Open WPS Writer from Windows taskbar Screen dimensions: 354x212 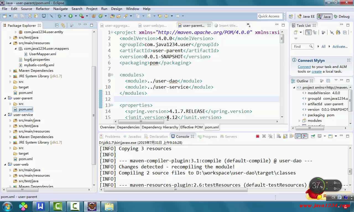click(41, 206)
